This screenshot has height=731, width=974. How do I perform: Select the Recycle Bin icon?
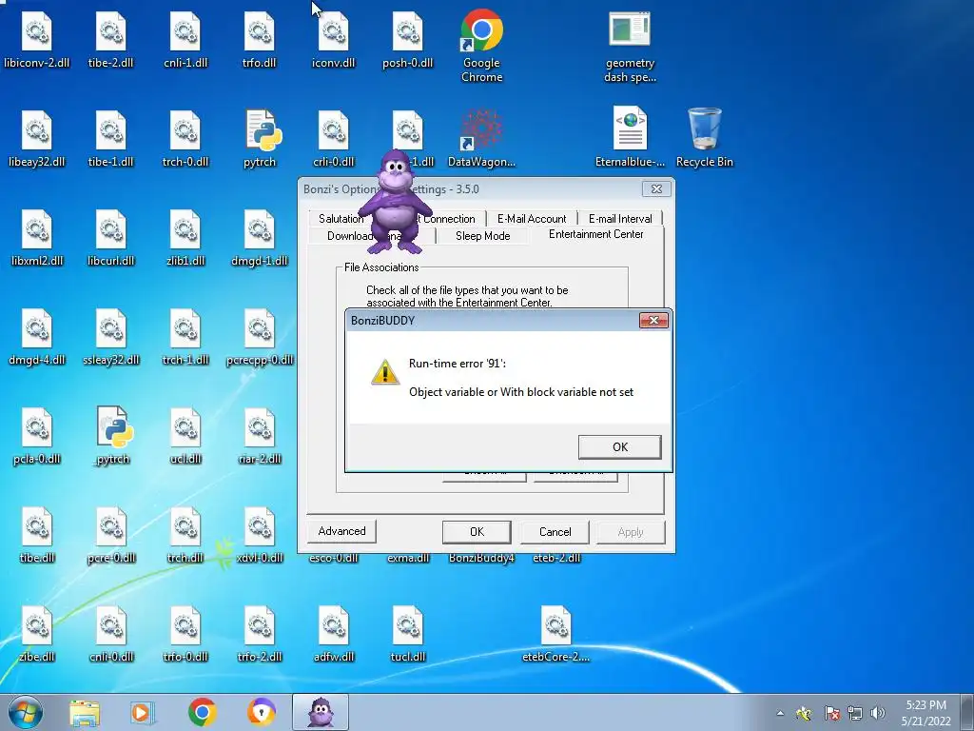(x=705, y=137)
